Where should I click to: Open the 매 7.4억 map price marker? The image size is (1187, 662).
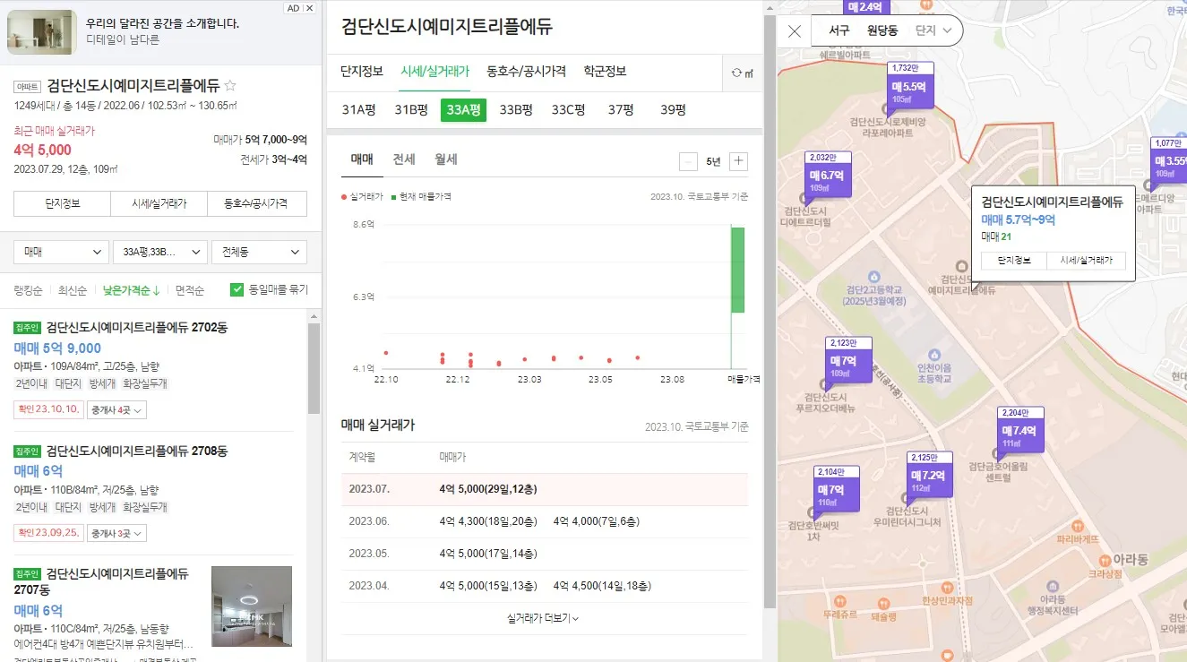pyautogui.click(x=1019, y=432)
